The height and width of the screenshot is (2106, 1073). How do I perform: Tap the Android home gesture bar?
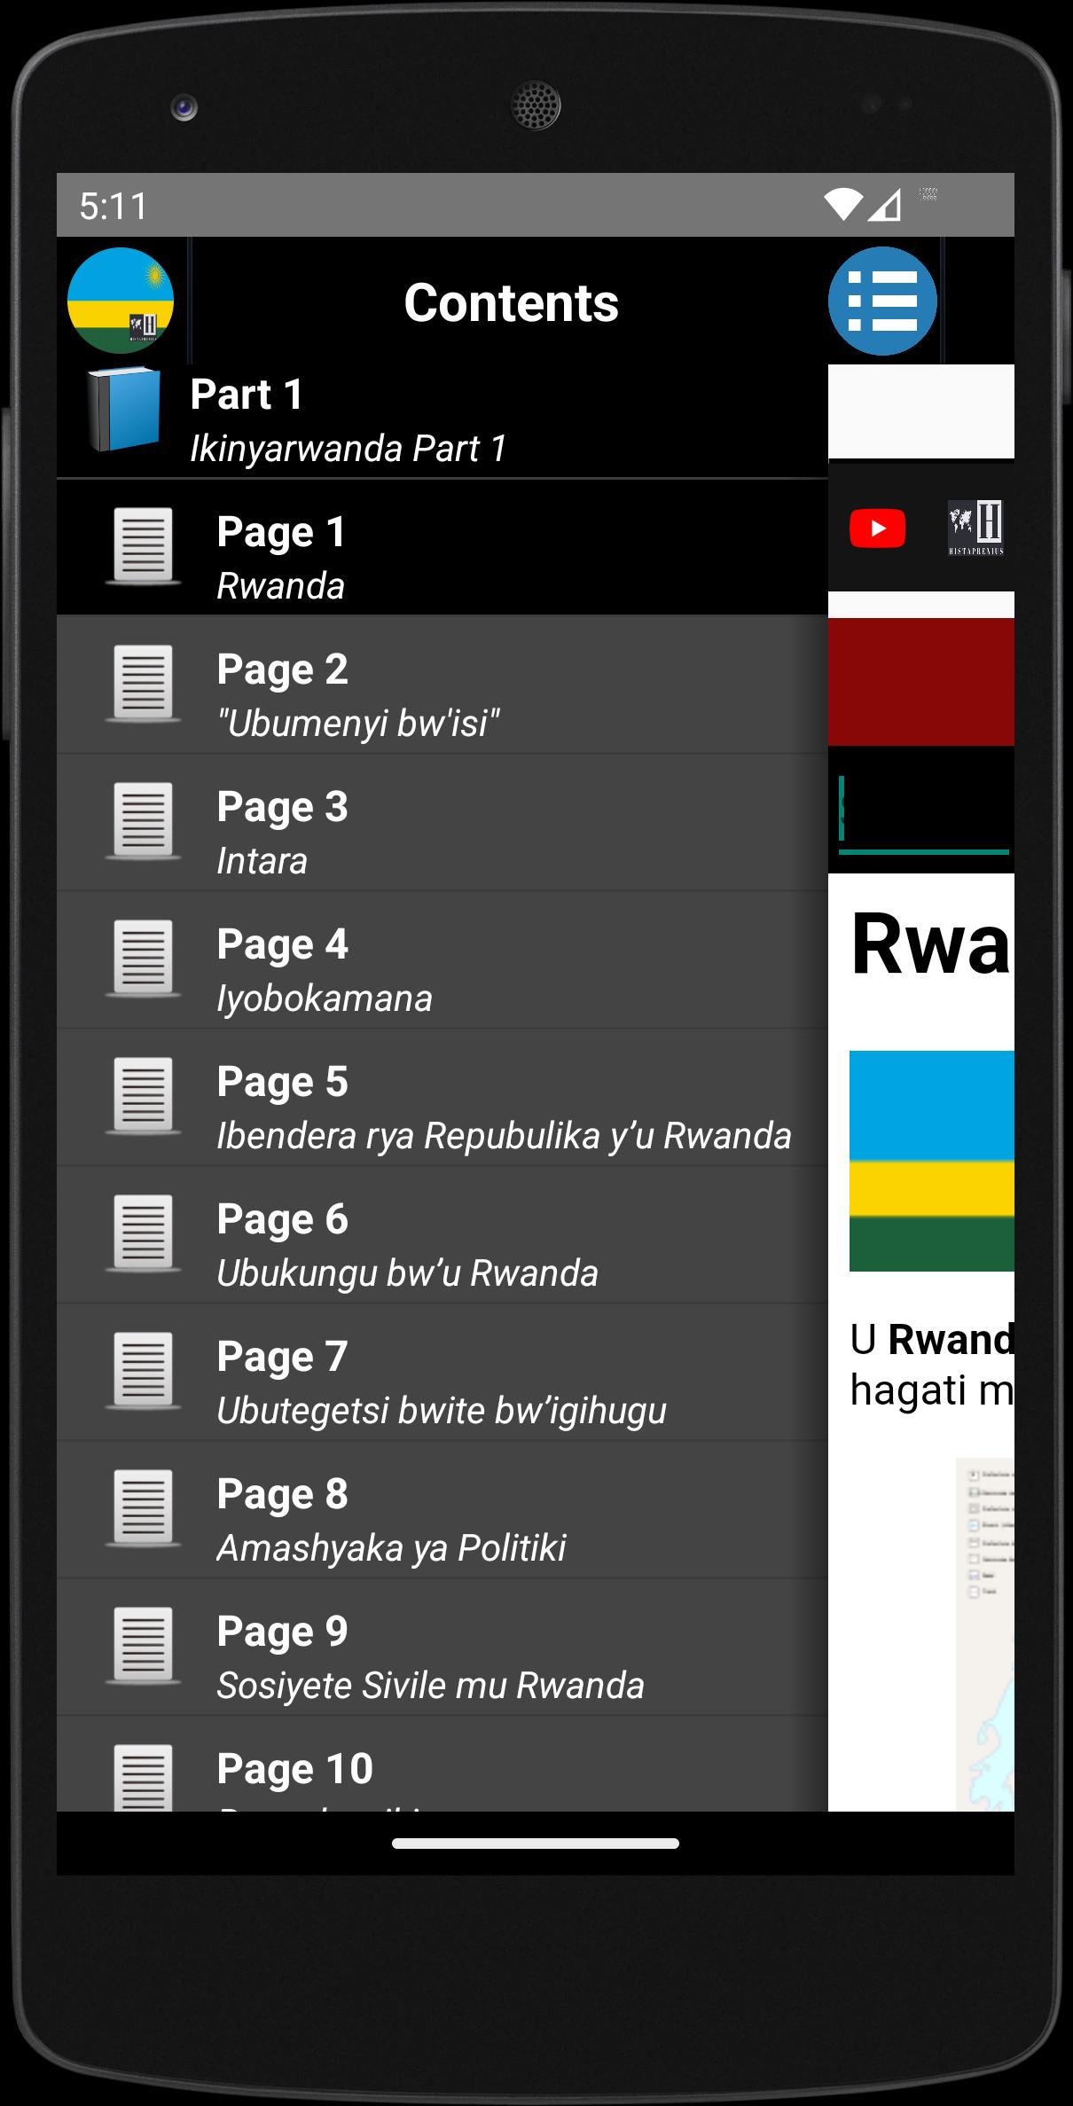pyautogui.click(x=536, y=1844)
